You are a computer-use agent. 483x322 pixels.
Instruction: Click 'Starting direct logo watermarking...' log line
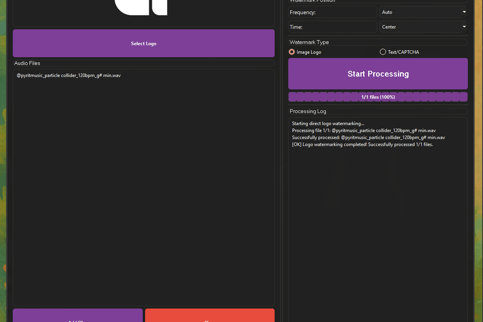328,123
